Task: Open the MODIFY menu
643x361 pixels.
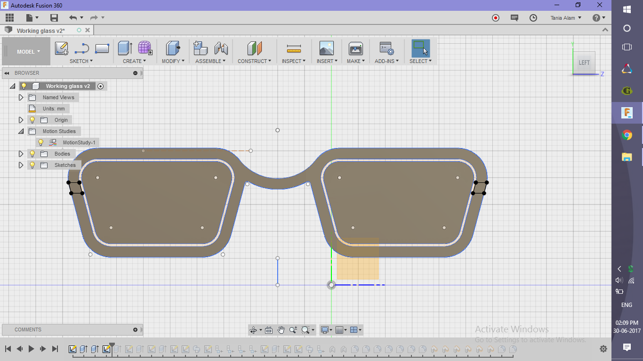Action: tap(173, 61)
